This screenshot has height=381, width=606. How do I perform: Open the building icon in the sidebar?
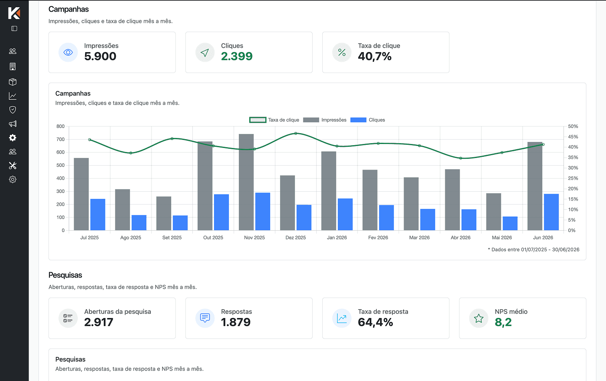click(x=13, y=66)
